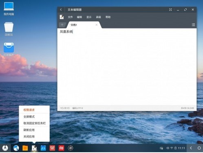Open the 编辑 menu
The height and width of the screenshot is (153, 203).
[79, 17]
